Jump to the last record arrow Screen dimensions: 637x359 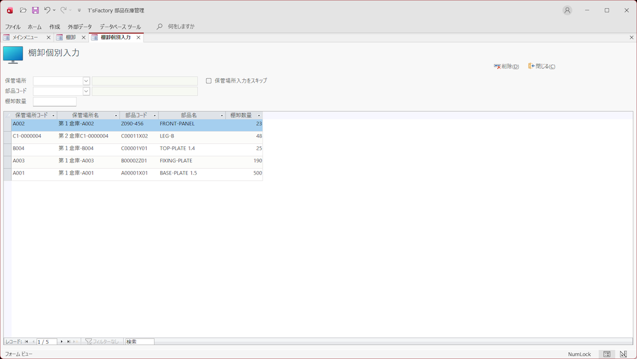68,341
